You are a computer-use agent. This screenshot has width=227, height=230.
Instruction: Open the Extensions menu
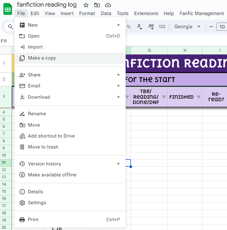coord(146,13)
